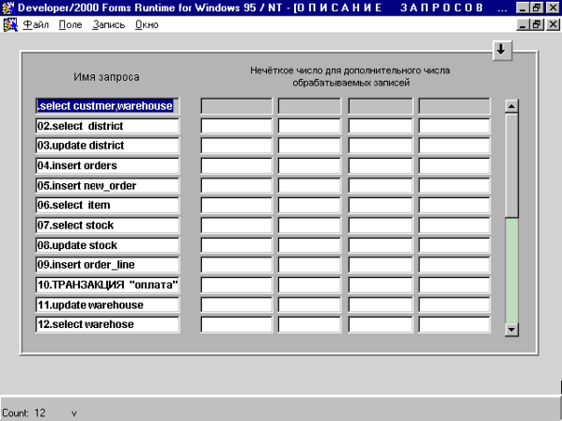This screenshot has height=421, width=562.
Task: Click the 'Count: 12' status bar entry
Action: pos(23,414)
